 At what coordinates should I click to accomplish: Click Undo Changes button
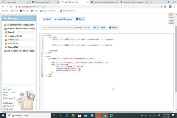coord(63,19)
